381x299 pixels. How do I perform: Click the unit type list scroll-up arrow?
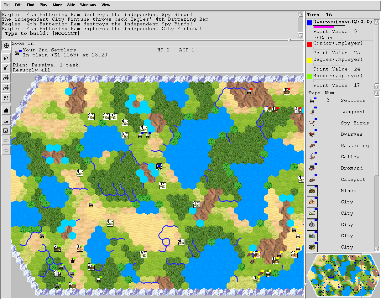click(x=377, y=94)
